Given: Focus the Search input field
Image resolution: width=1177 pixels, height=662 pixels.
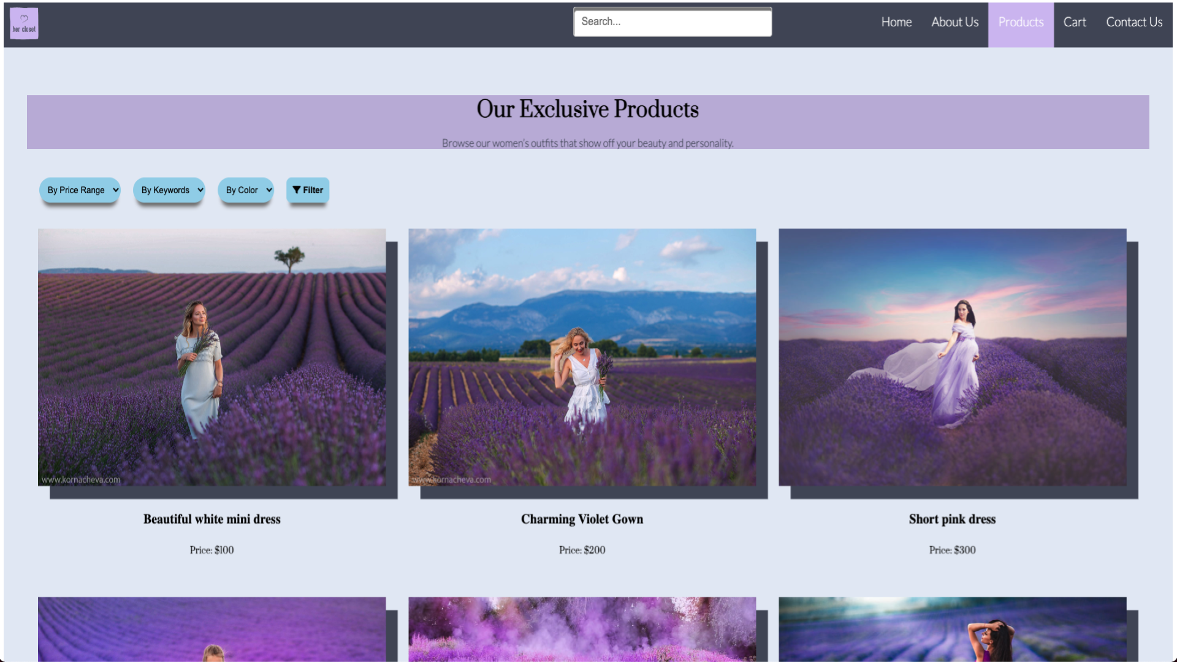Looking at the screenshot, I should 672,22.
